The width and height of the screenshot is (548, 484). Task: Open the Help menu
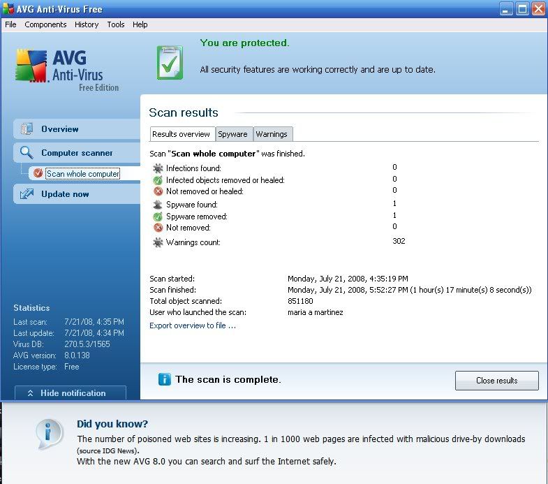[140, 24]
